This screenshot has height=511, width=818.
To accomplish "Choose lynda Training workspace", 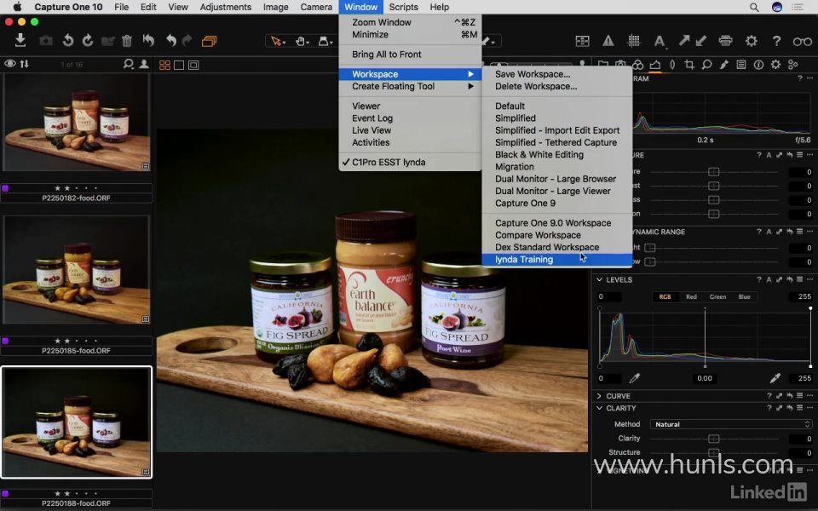I will click(524, 260).
